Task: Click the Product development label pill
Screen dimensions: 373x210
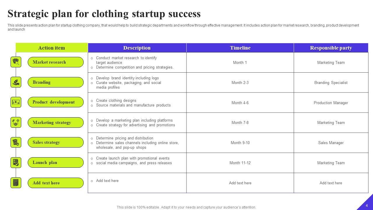Action: point(55,102)
